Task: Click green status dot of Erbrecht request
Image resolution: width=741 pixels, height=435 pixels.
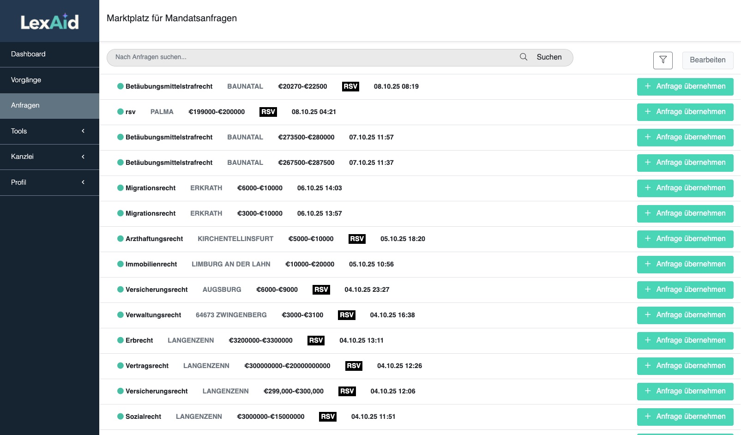Action: pos(120,340)
